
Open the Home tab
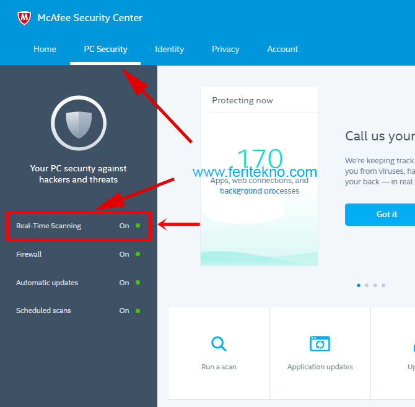pyautogui.click(x=45, y=49)
